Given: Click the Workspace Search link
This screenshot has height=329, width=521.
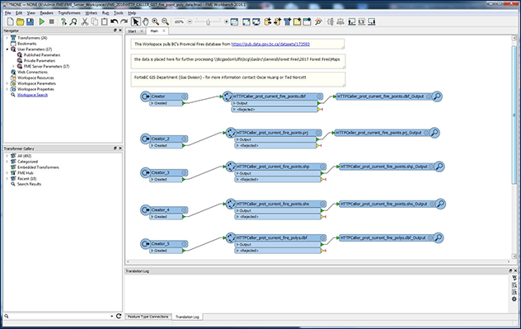Looking at the screenshot, I should tap(33, 95).
